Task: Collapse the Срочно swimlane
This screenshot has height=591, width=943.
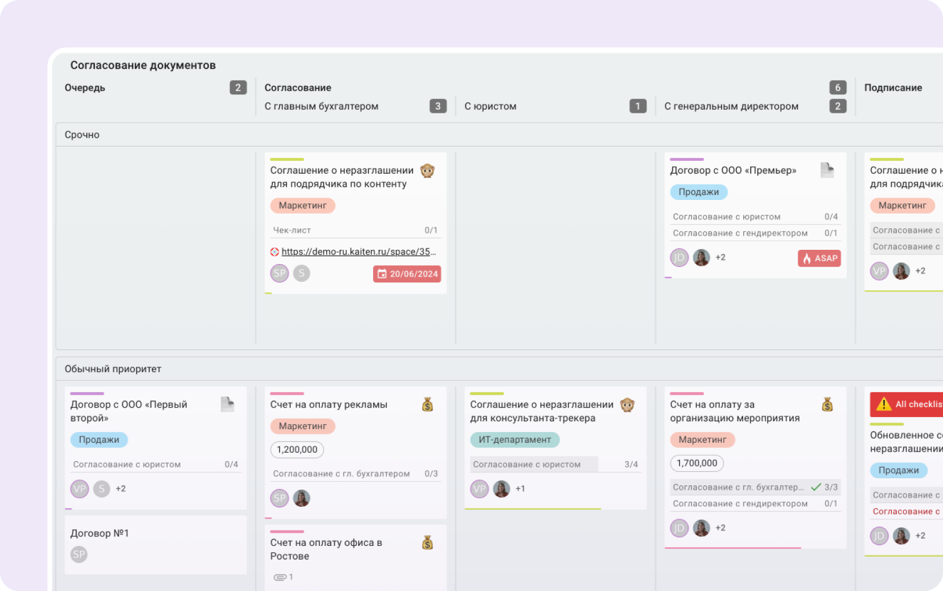Action: [x=82, y=135]
